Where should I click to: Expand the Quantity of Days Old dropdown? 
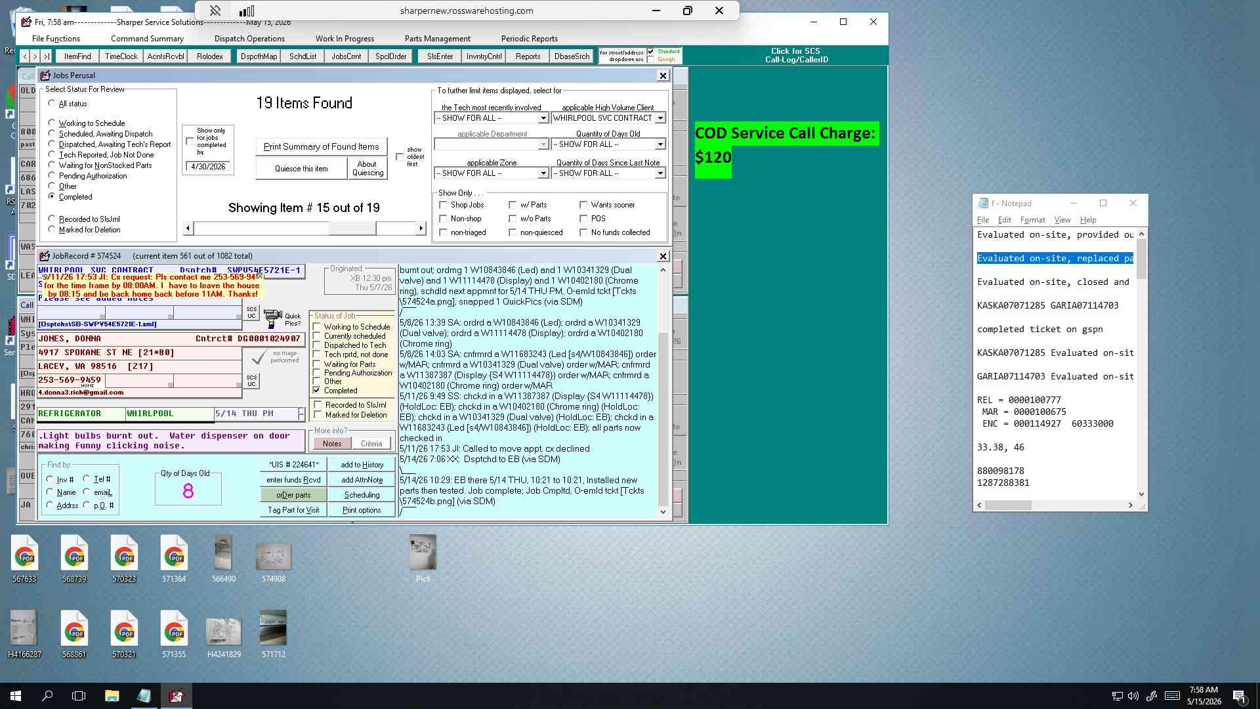click(660, 144)
